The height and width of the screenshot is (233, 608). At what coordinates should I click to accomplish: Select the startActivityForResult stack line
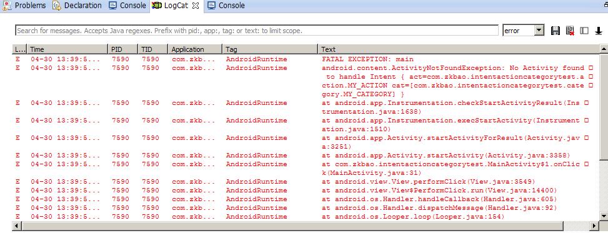click(306, 142)
